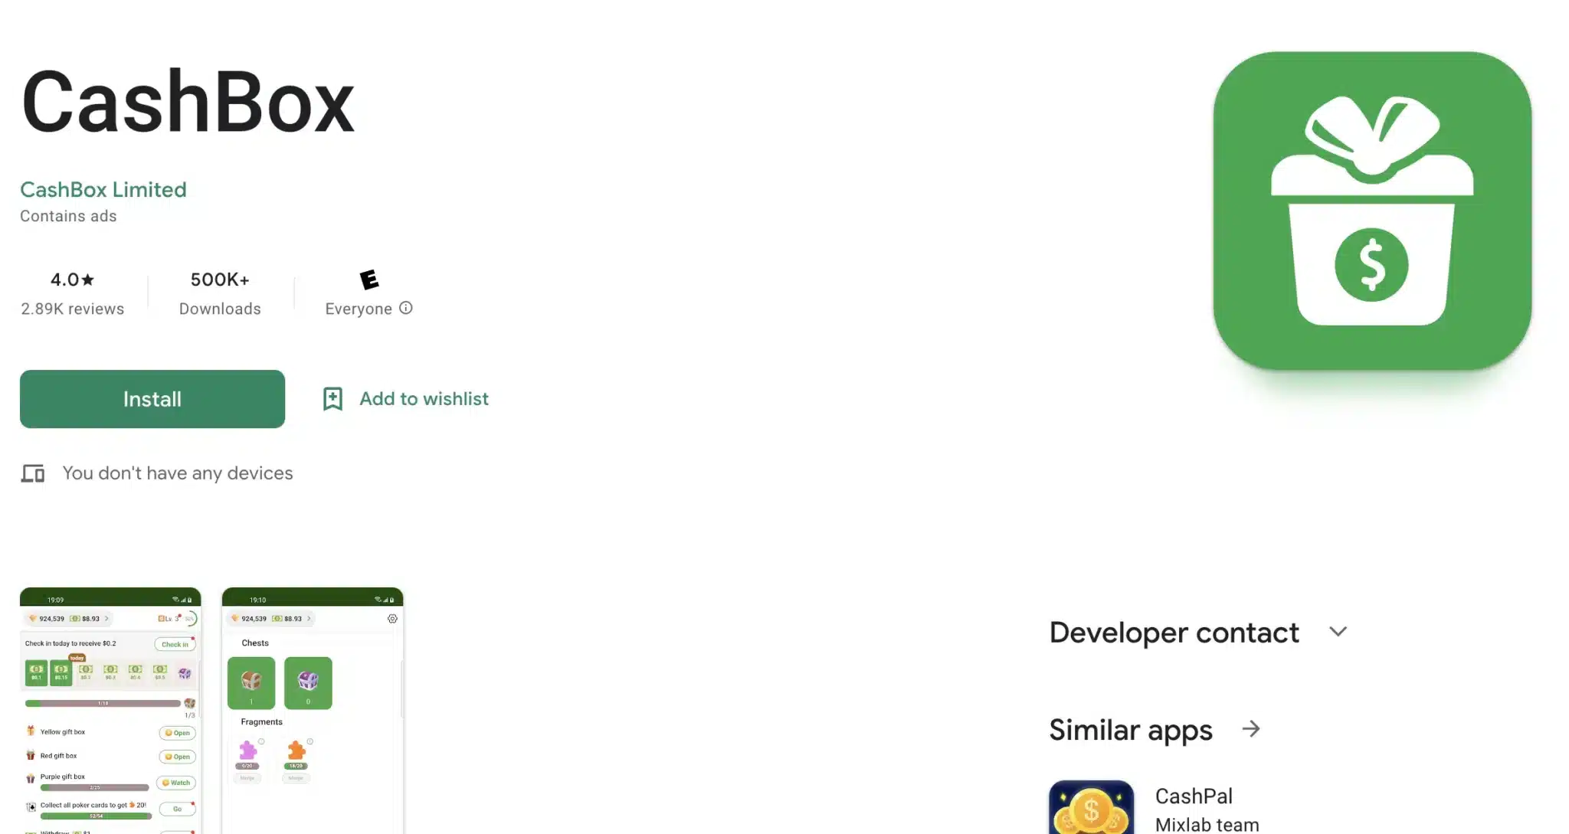The image size is (1569, 834).
Task: Click the Similar apps heading
Action: click(x=1131, y=731)
